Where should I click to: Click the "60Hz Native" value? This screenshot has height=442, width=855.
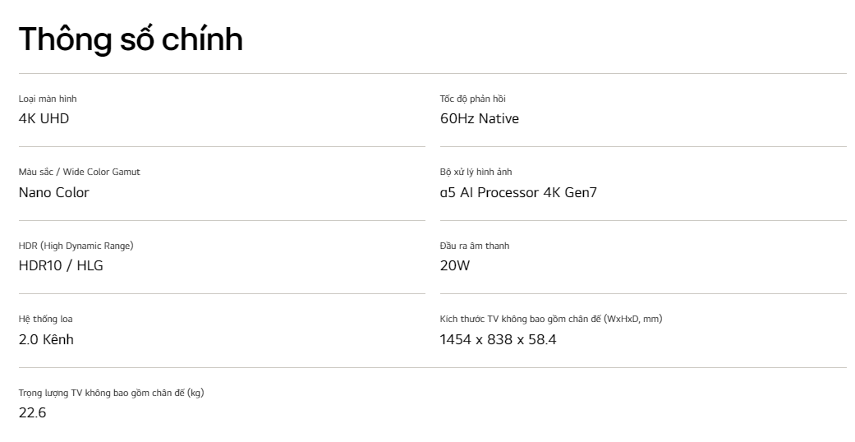[480, 118]
